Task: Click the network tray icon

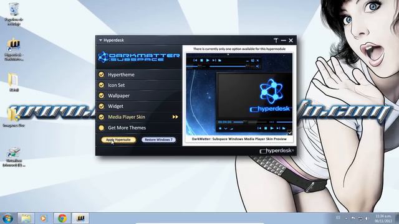Action: tap(360, 218)
